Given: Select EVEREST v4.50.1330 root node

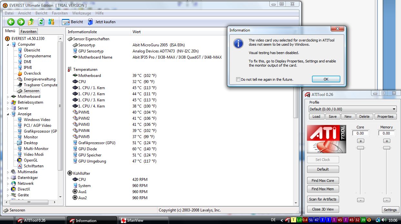Looking at the screenshot, I should click(x=25, y=38).
